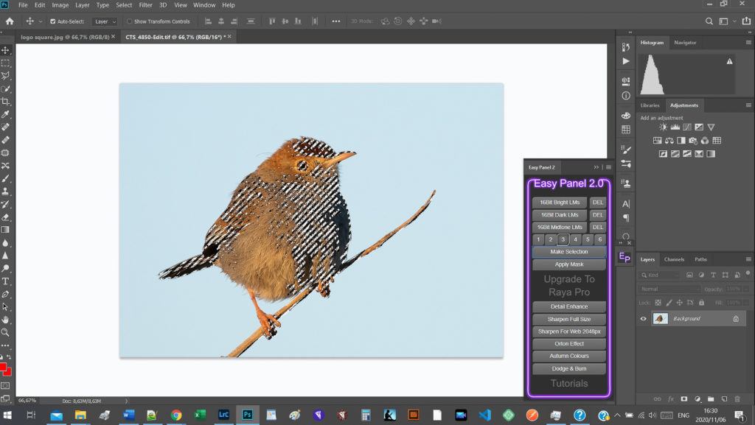Image resolution: width=755 pixels, height=425 pixels.
Task: Open the Easy Panel EP icon
Action: (624, 257)
